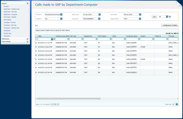The height and width of the screenshot is (119, 183).
Task: Open the End Date picker dropdown
Action: pos(140,14)
